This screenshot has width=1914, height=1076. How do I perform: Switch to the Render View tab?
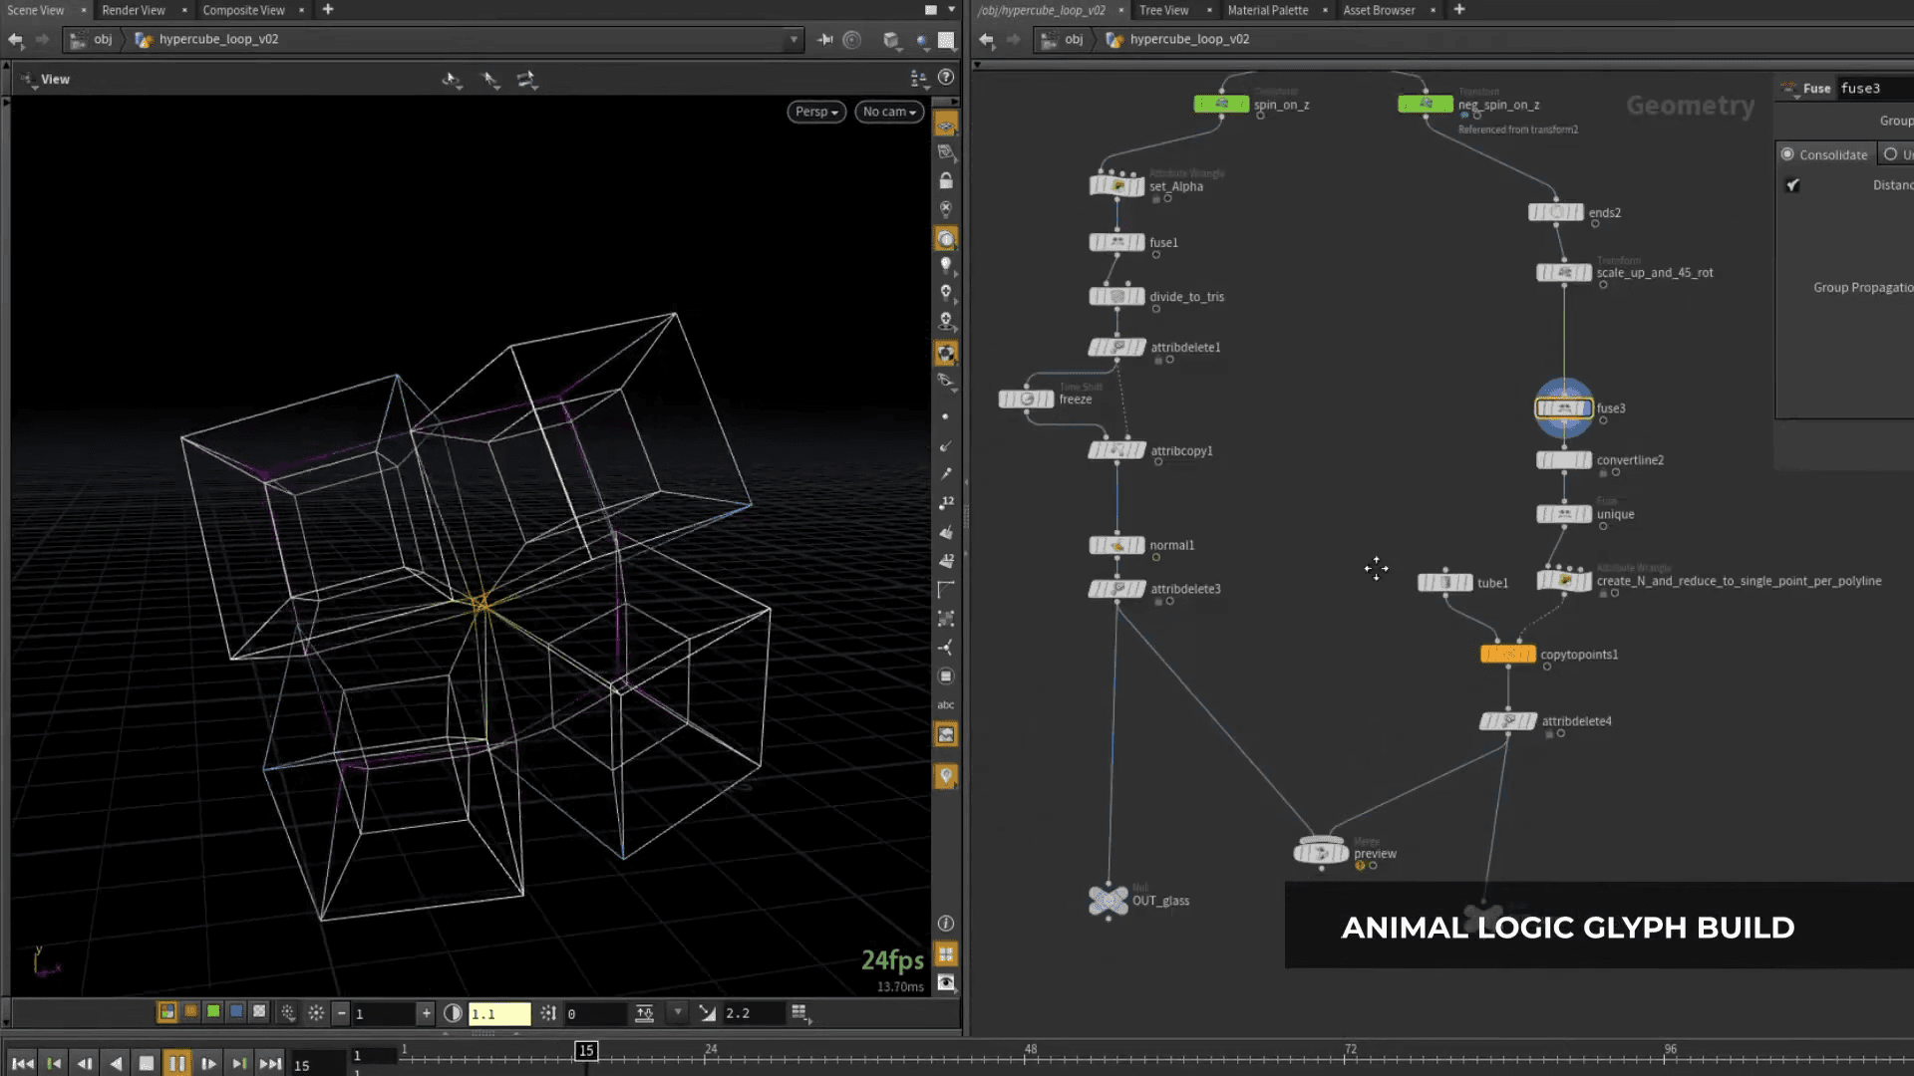[x=134, y=10]
